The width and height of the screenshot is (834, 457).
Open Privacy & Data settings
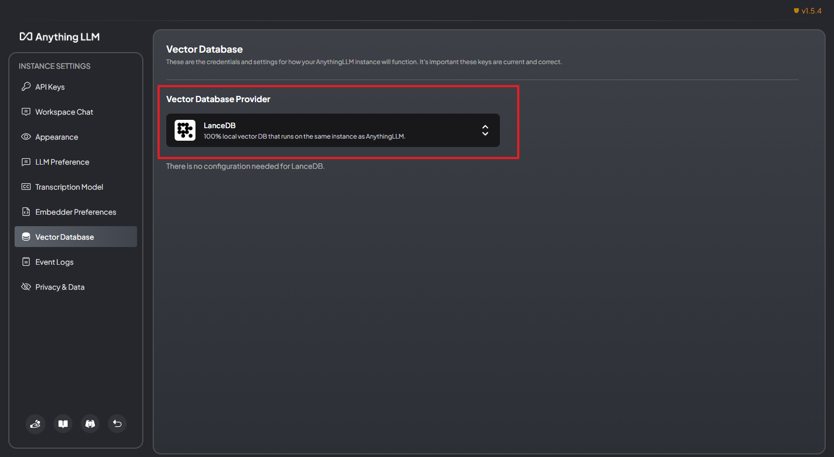[x=76, y=287]
